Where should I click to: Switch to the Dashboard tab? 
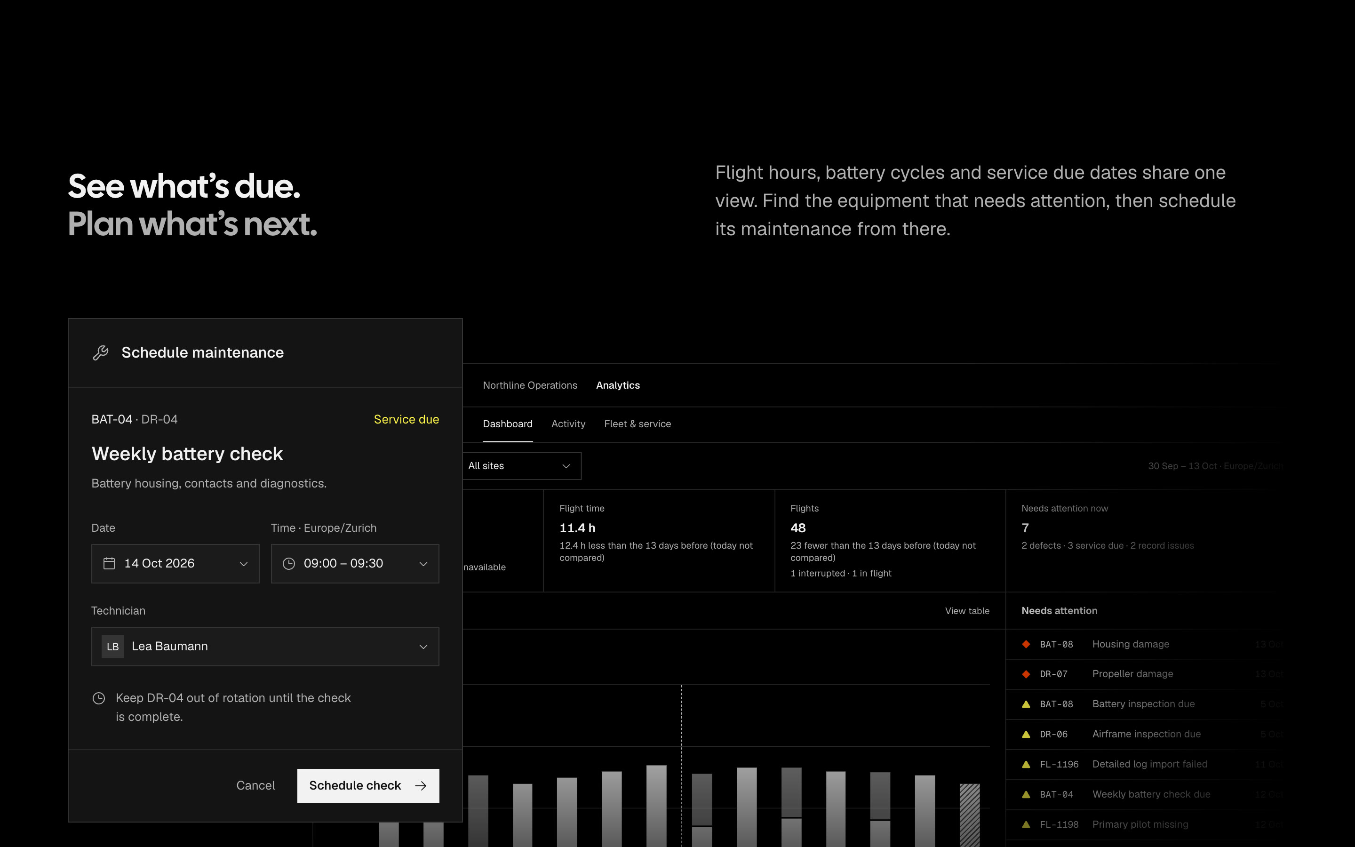tap(508, 424)
